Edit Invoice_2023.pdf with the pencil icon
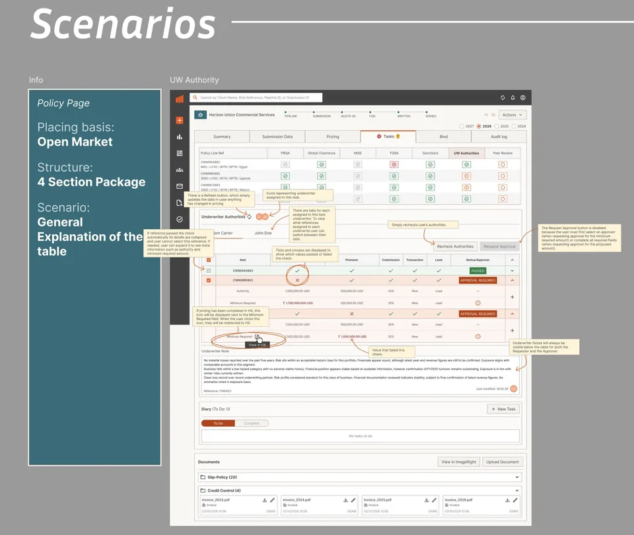Screen dimensions: 634x535 coord(272,500)
